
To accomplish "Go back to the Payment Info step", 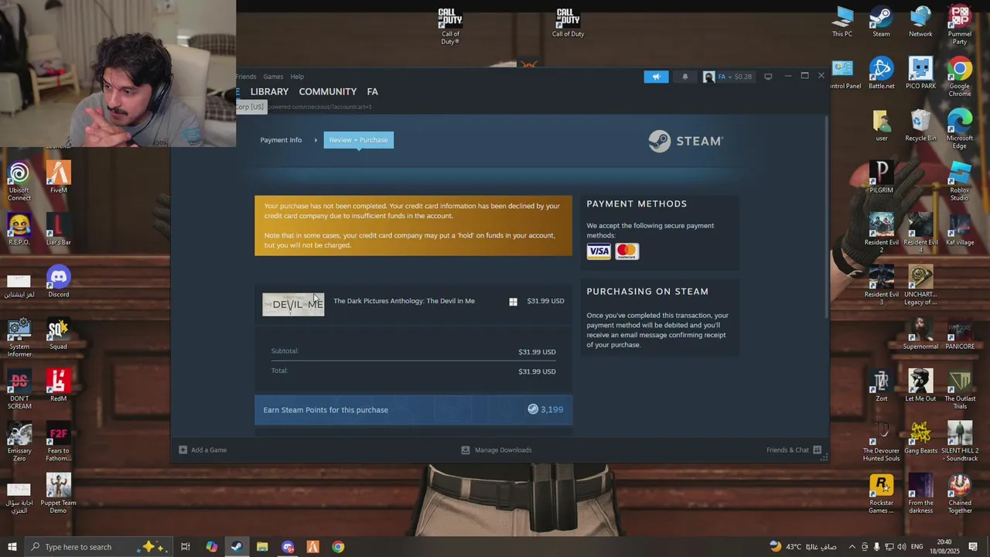I will (x=281, y=140).
